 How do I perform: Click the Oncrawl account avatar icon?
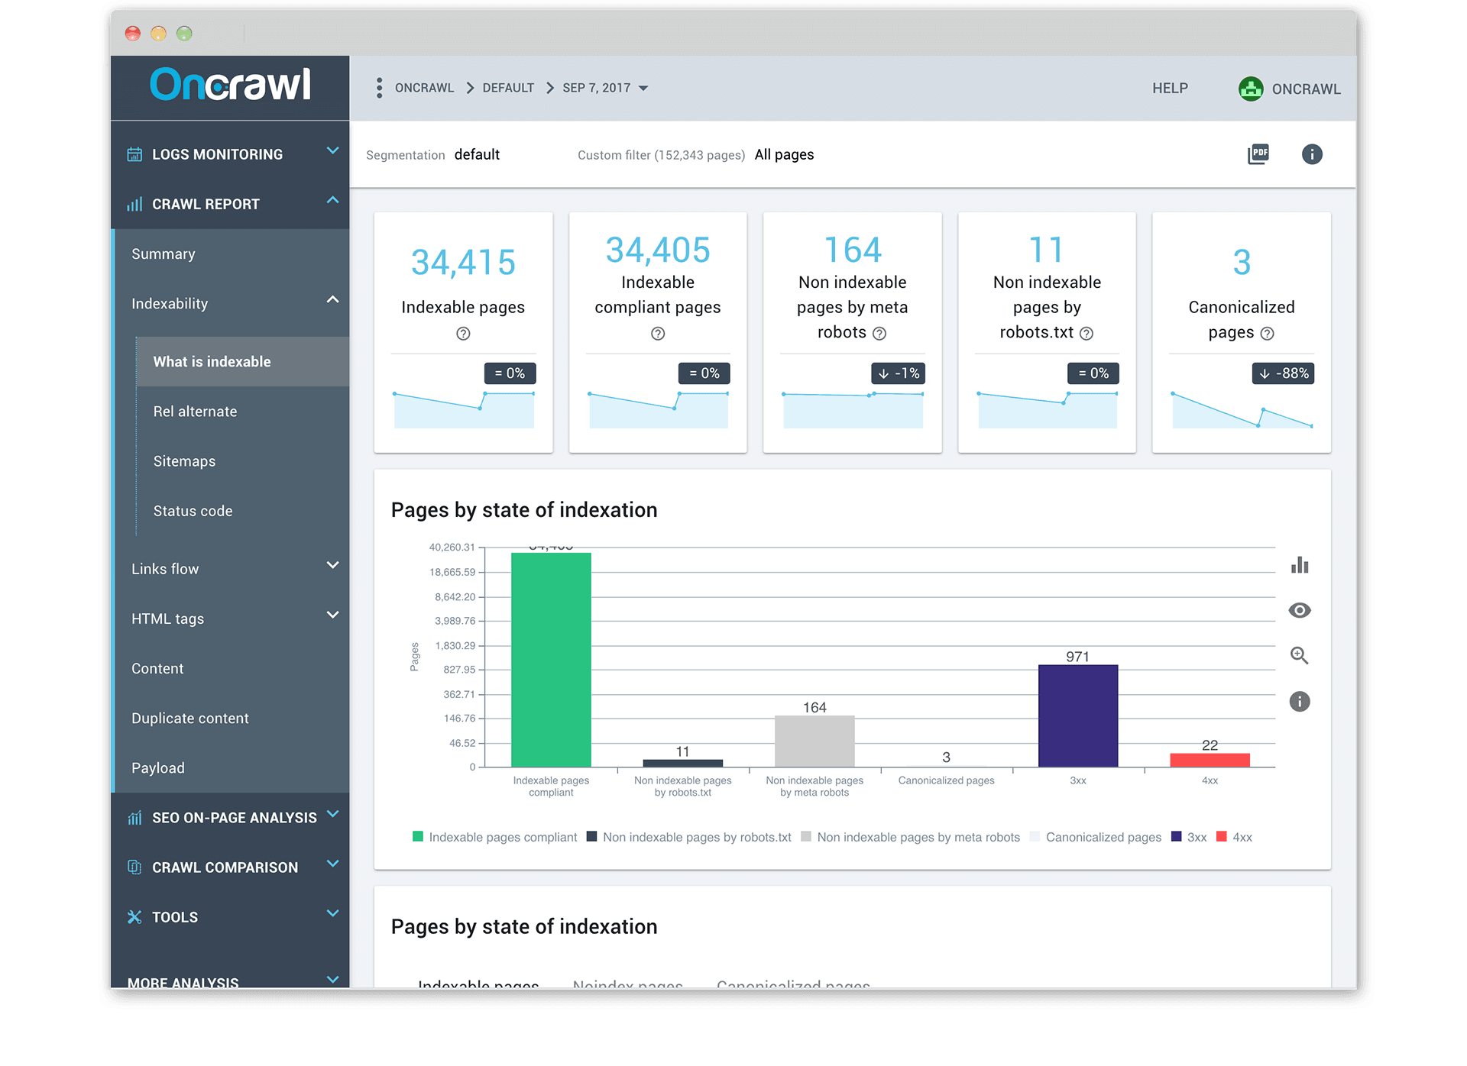coord(1251,89)
